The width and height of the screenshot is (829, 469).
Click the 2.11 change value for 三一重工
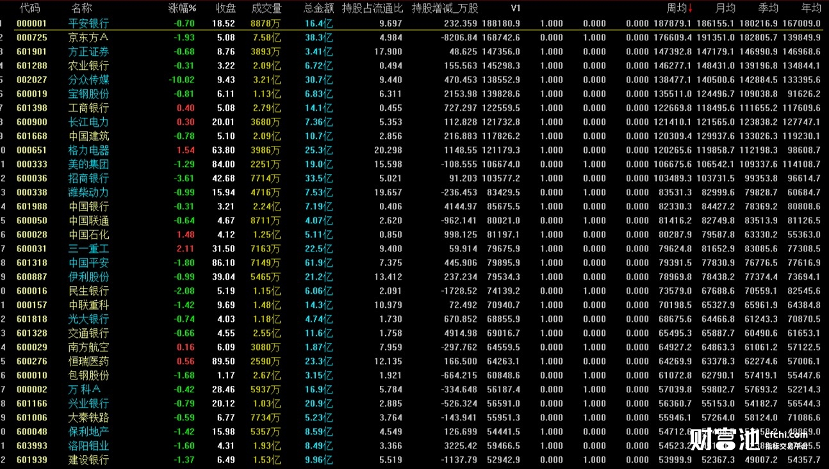[185, 249]
